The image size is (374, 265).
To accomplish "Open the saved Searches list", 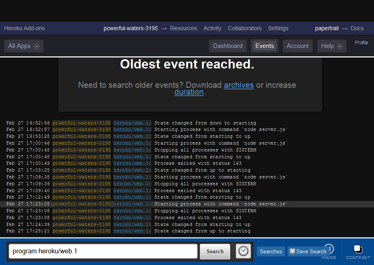I will point(271,251).
